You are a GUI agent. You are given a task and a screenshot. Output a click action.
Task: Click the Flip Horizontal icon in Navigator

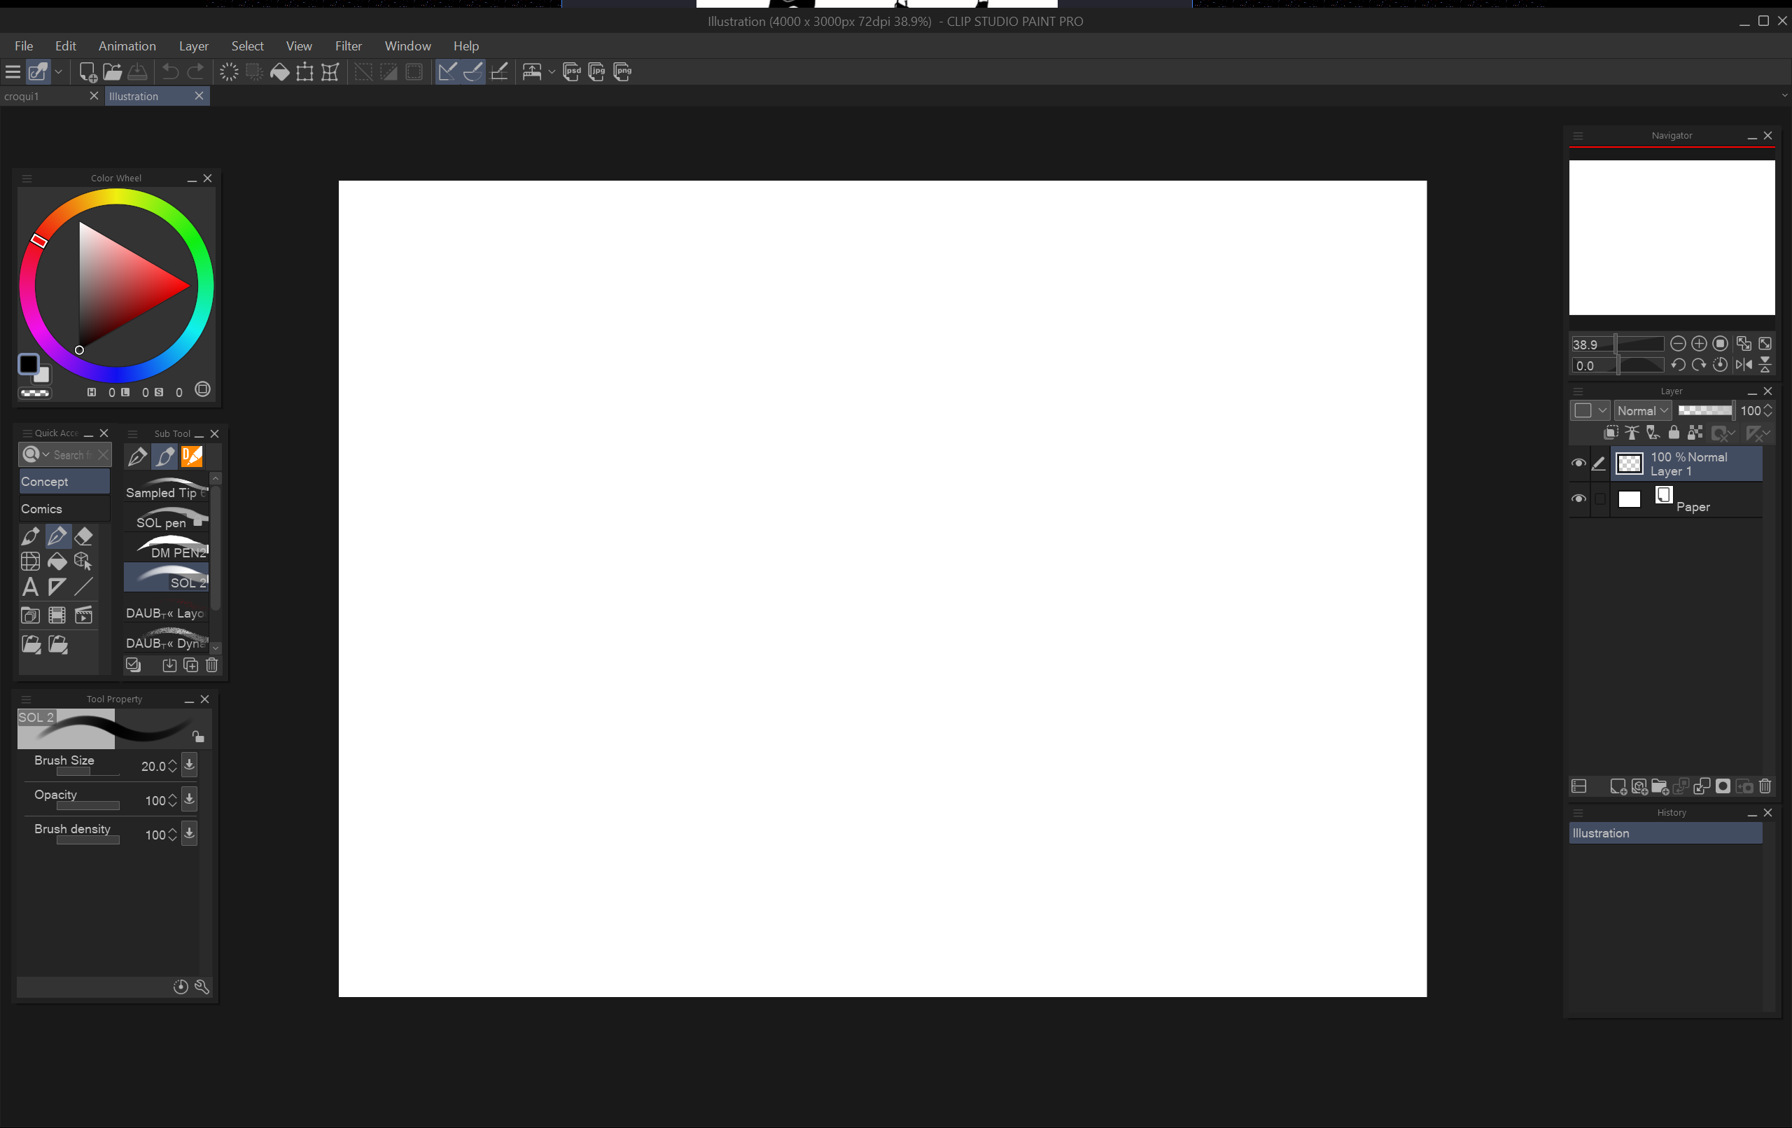tap(1744, 365)
